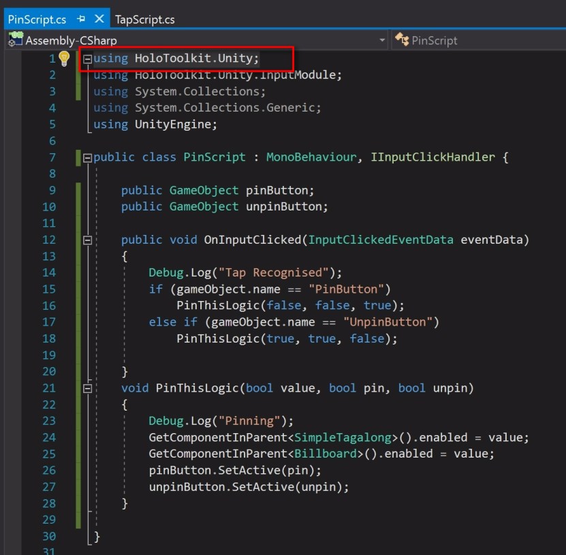Viewport: 566px width, 555px height.
Task: Click the "Pinning" string literal
Action: point(249,421)
